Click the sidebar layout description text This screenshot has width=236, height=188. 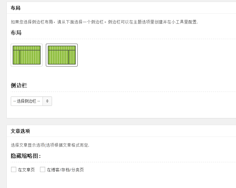(x=104, y=22)
